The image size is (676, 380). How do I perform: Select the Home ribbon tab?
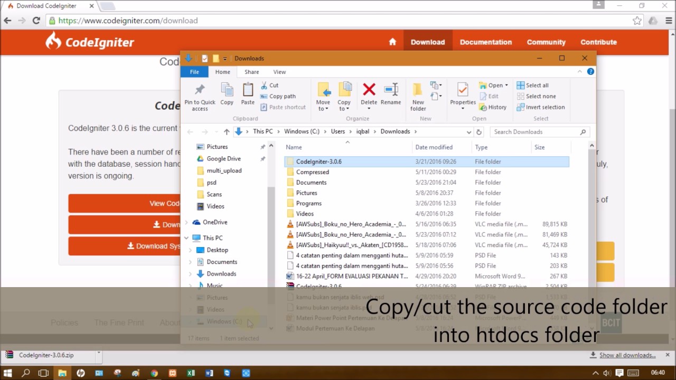(x=222, y=72)
